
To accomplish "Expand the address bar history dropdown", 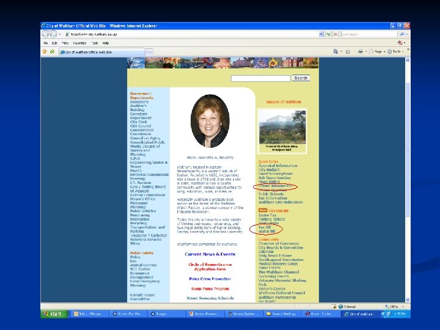I will (321, 34).
